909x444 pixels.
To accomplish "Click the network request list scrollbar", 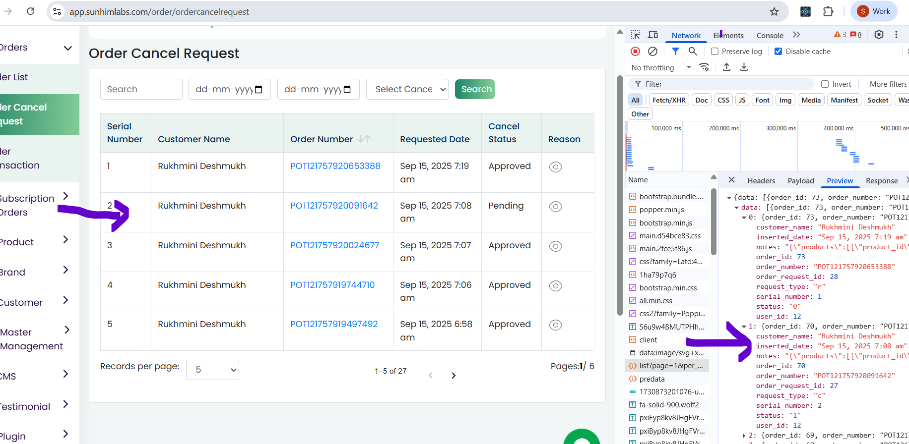I will 714,221.
